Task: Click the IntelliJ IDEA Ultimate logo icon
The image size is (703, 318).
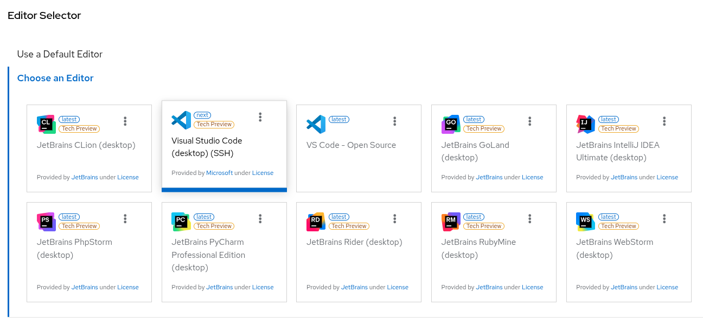Action: tap(585, 124)
